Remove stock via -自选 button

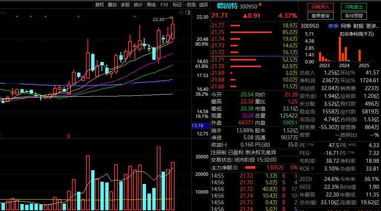[190, 4]
